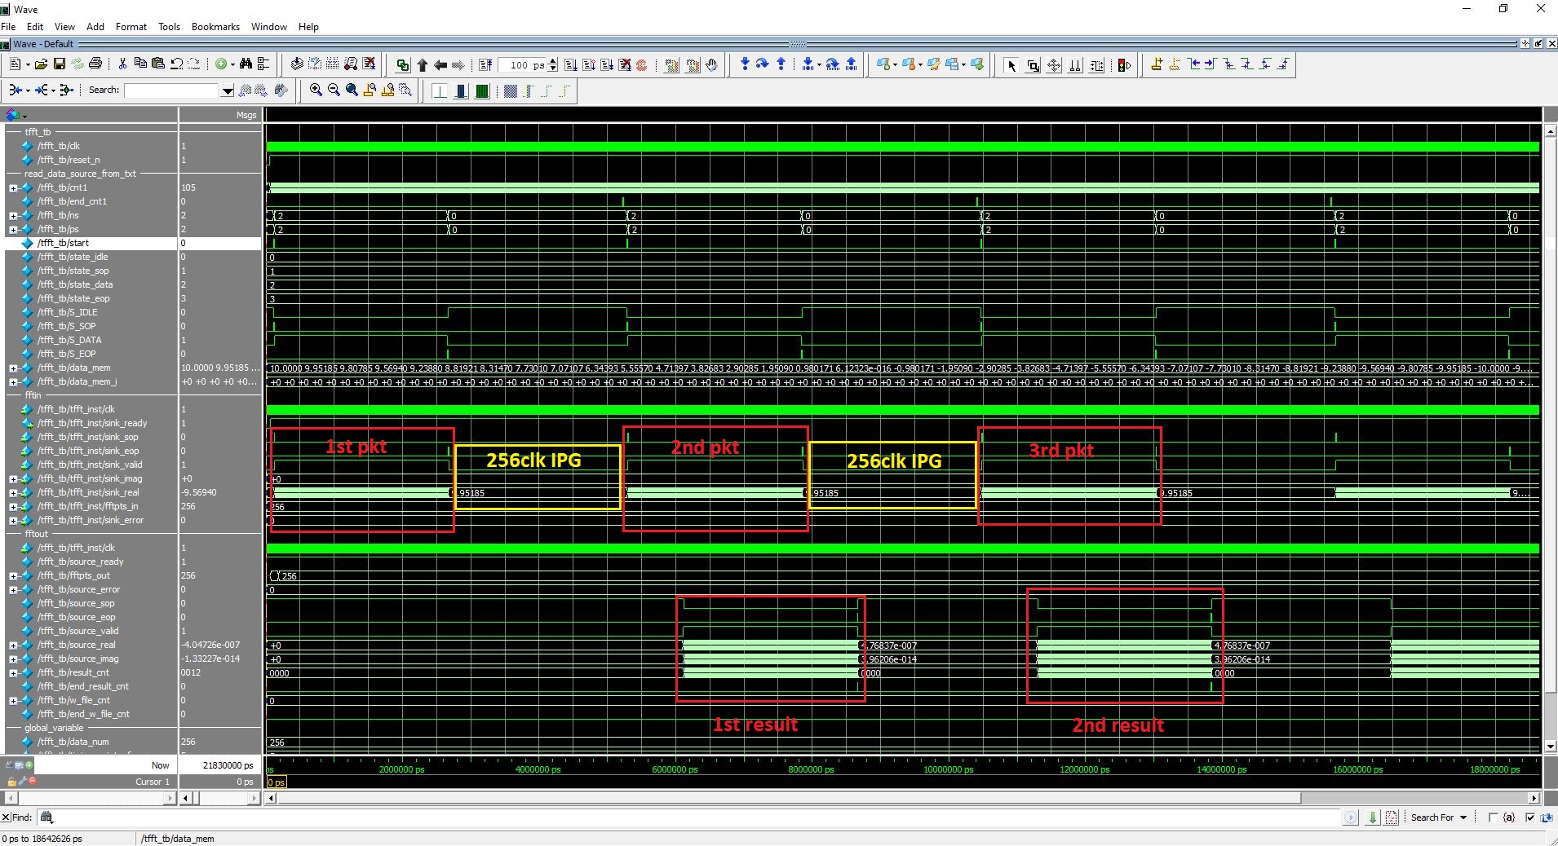Toggle the lock icon on Cursor 1
1558x846 pixels.
pyautogui.click(x=12, y=782)
